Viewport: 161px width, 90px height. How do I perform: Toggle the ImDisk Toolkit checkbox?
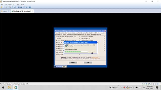pos(104,36)
